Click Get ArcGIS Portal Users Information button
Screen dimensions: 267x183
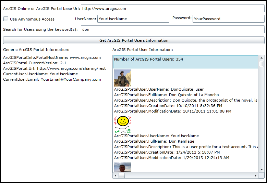click(134, 40)
